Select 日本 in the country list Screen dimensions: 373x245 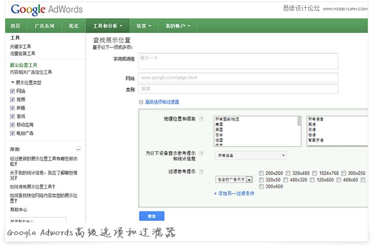pyautogui.click(x=219, y=135)
